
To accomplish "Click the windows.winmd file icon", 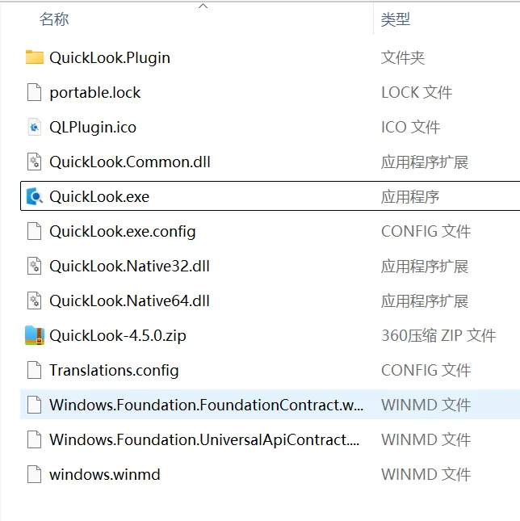I will point(35,474).
